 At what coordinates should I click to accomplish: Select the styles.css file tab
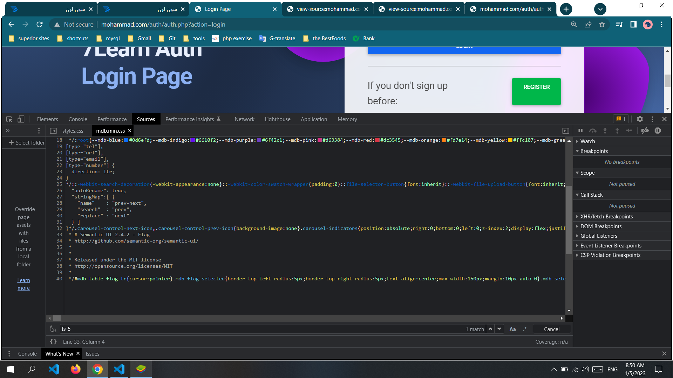[73, 131]
